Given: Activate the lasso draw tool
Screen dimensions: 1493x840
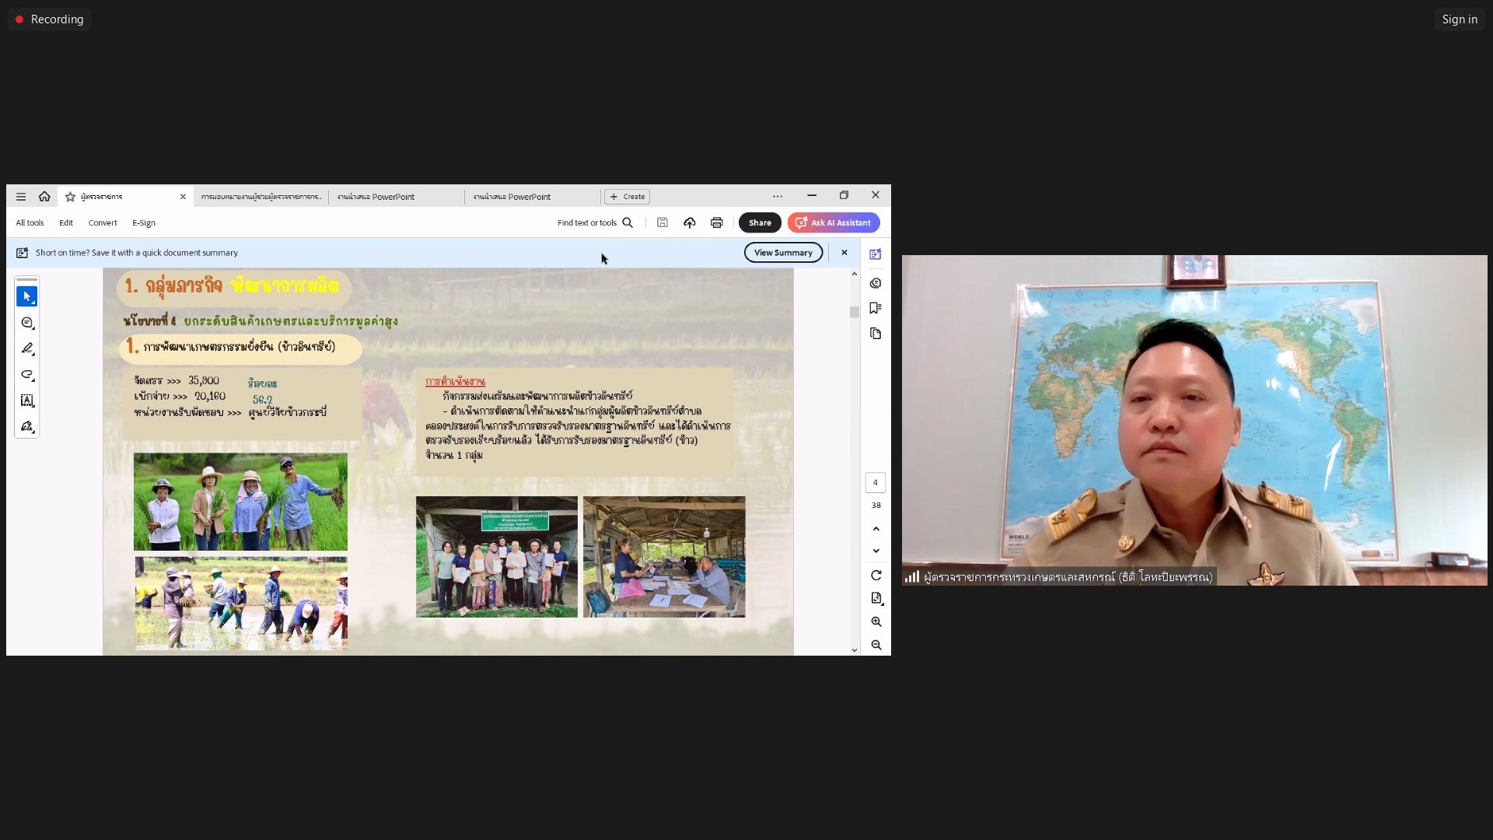Looking at the screenshot, I should pyautogui.click(x=27, y=374).
